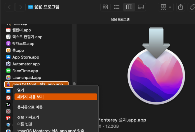Image resolution: width=195 pixels, height=132 pixels.
Task: Select the 캘린더.app calendar icon
Action: pos(8,30)
